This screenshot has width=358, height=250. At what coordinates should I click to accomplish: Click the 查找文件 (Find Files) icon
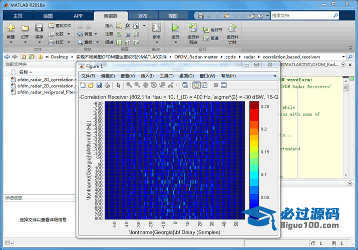[x=51, y=25]
